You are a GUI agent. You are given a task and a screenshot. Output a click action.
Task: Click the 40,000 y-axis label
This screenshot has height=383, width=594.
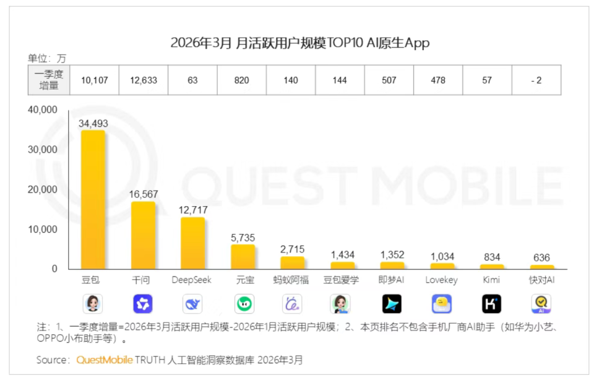[43, 110]
